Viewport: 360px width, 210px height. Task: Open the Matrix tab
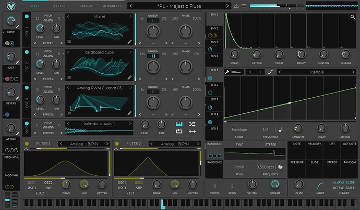click(x=87, y=6)
